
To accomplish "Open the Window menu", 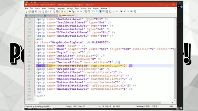I will click(x=104, y=8).
